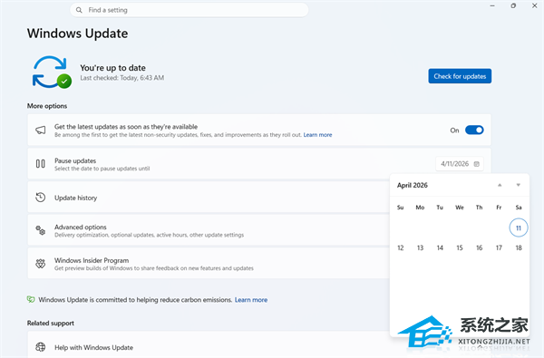Click the Advanced options gears icon
Image resolution: width=544 pixels, height=358 pixels.
41,230
